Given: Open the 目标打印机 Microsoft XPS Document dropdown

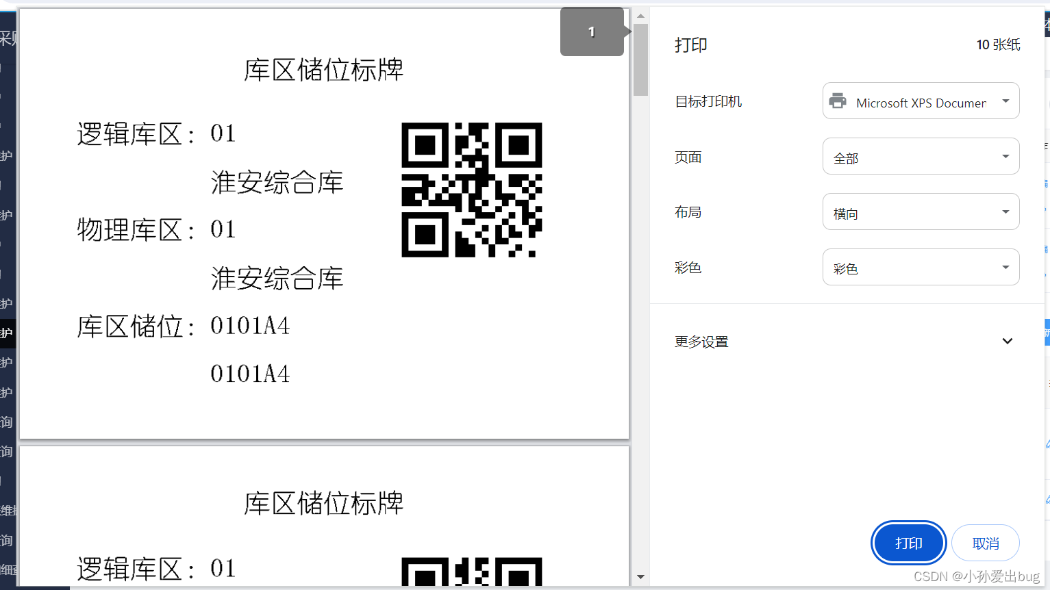Looking at the screenshot, I should [x=921, y=101].
